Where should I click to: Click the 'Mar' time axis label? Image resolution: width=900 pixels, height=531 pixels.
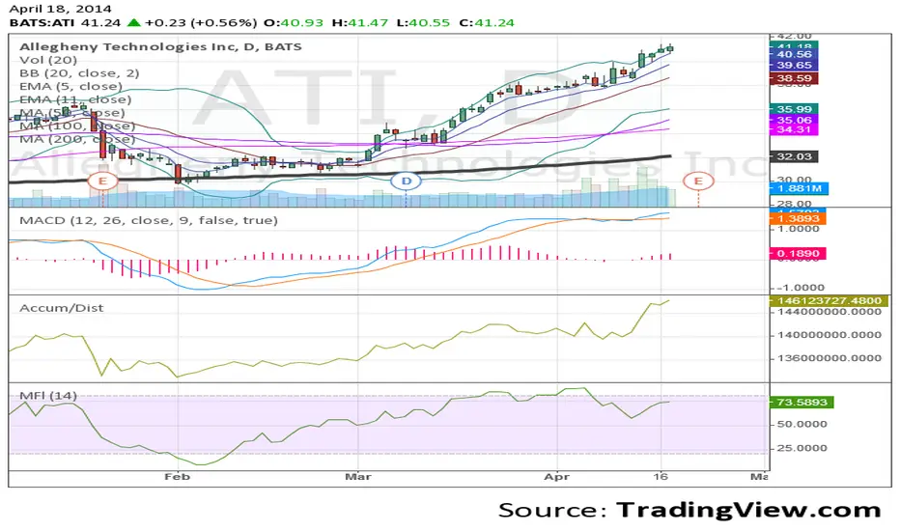coord(358,477)
